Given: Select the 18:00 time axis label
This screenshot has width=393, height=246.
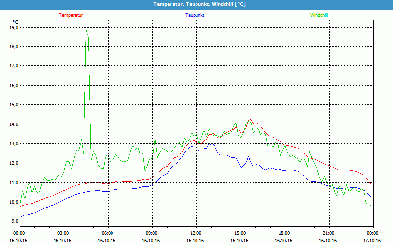Looking at the screenshot, I should 284,233.
